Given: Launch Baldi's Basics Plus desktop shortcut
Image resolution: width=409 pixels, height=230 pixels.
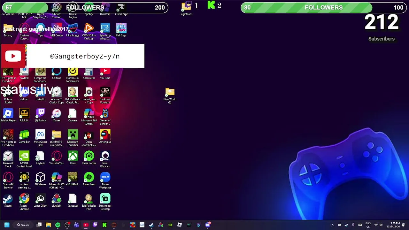Looking at the screenshot, I should point(89,202).
